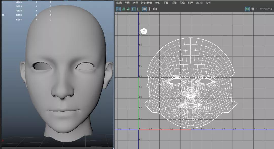The image size is (274, 149).
Task: Click the checkerboard pattern icon
Action: pyautogui.click(x=252, y=9)
